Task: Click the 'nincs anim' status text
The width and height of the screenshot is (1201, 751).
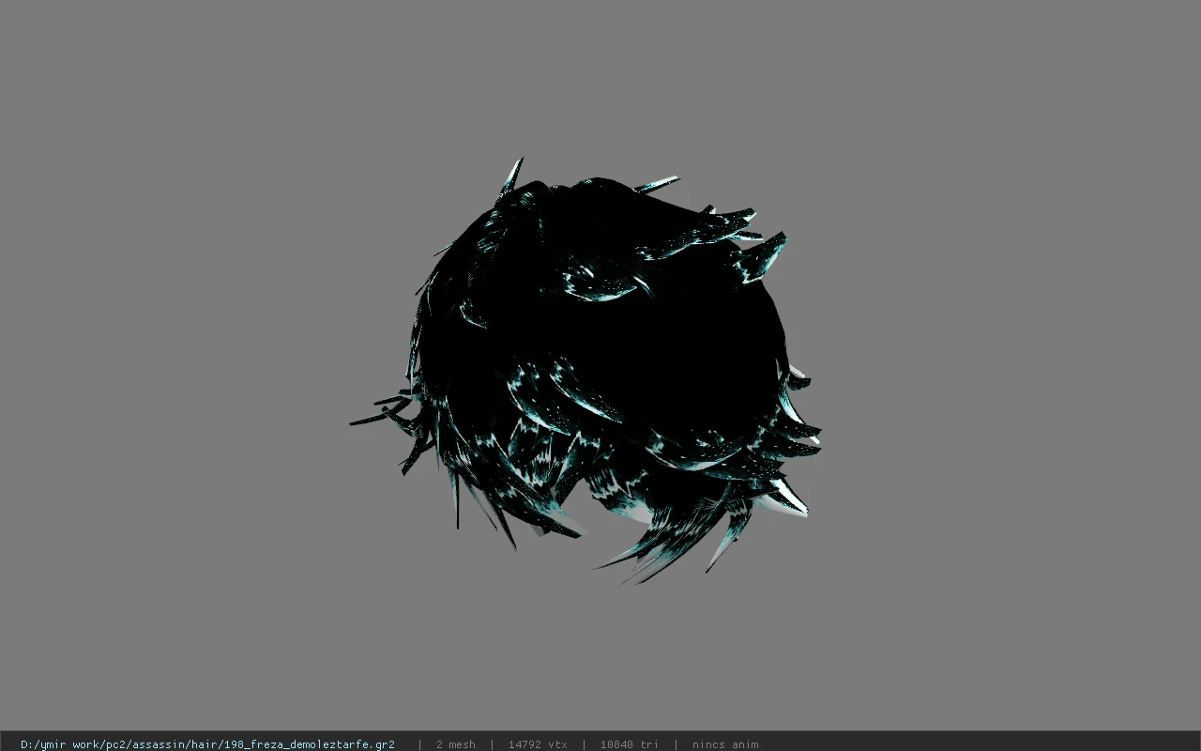Action: coord(725,744)
